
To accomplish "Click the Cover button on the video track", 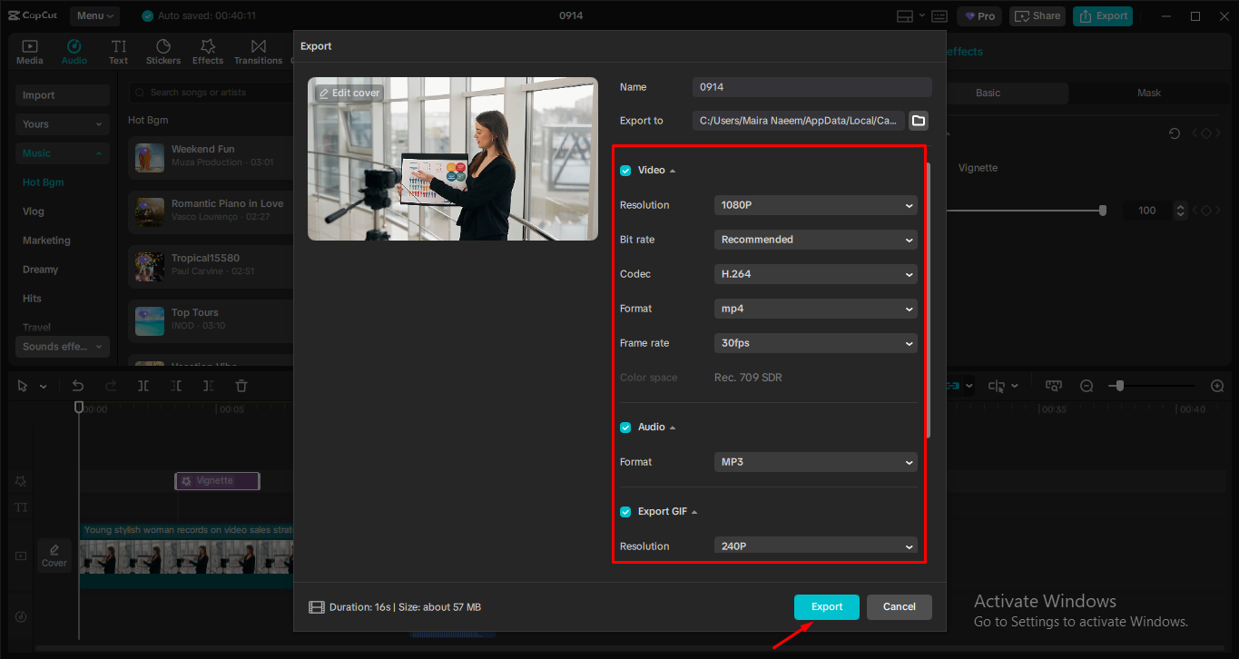I will point(54,556).
